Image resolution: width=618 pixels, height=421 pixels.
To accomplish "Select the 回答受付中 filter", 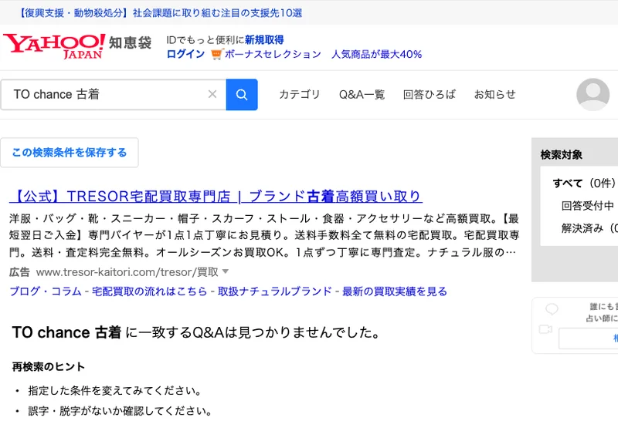I will (588, 205).
